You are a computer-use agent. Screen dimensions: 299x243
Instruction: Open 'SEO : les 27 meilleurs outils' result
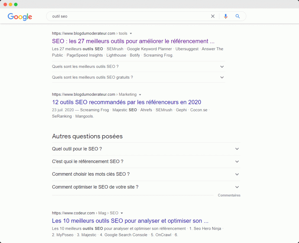click(133, 41)
